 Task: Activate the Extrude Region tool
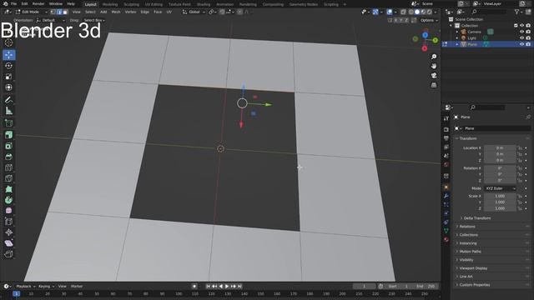point(9,135)
